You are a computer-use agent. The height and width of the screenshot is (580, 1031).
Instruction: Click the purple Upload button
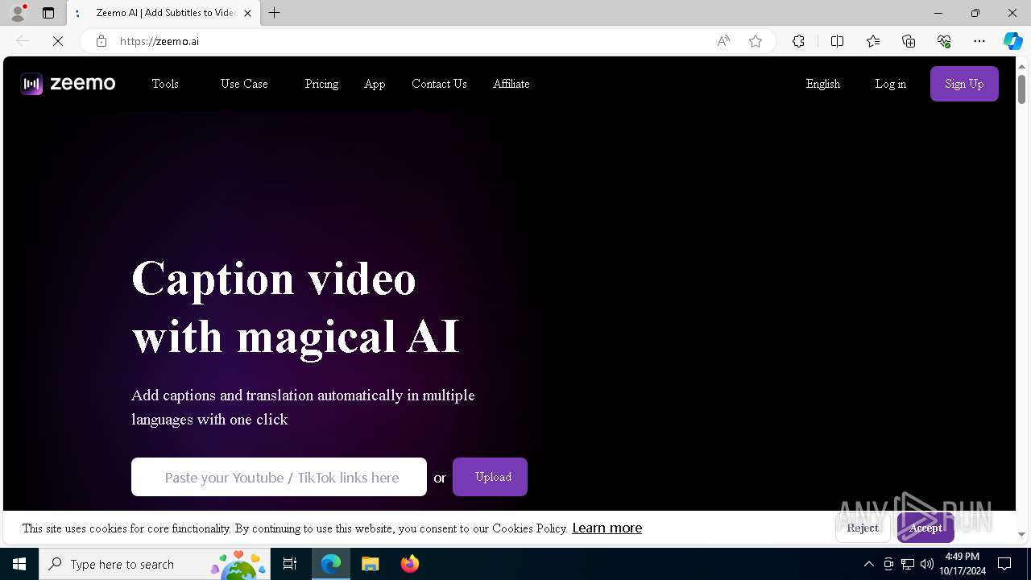tap(490, 477)
